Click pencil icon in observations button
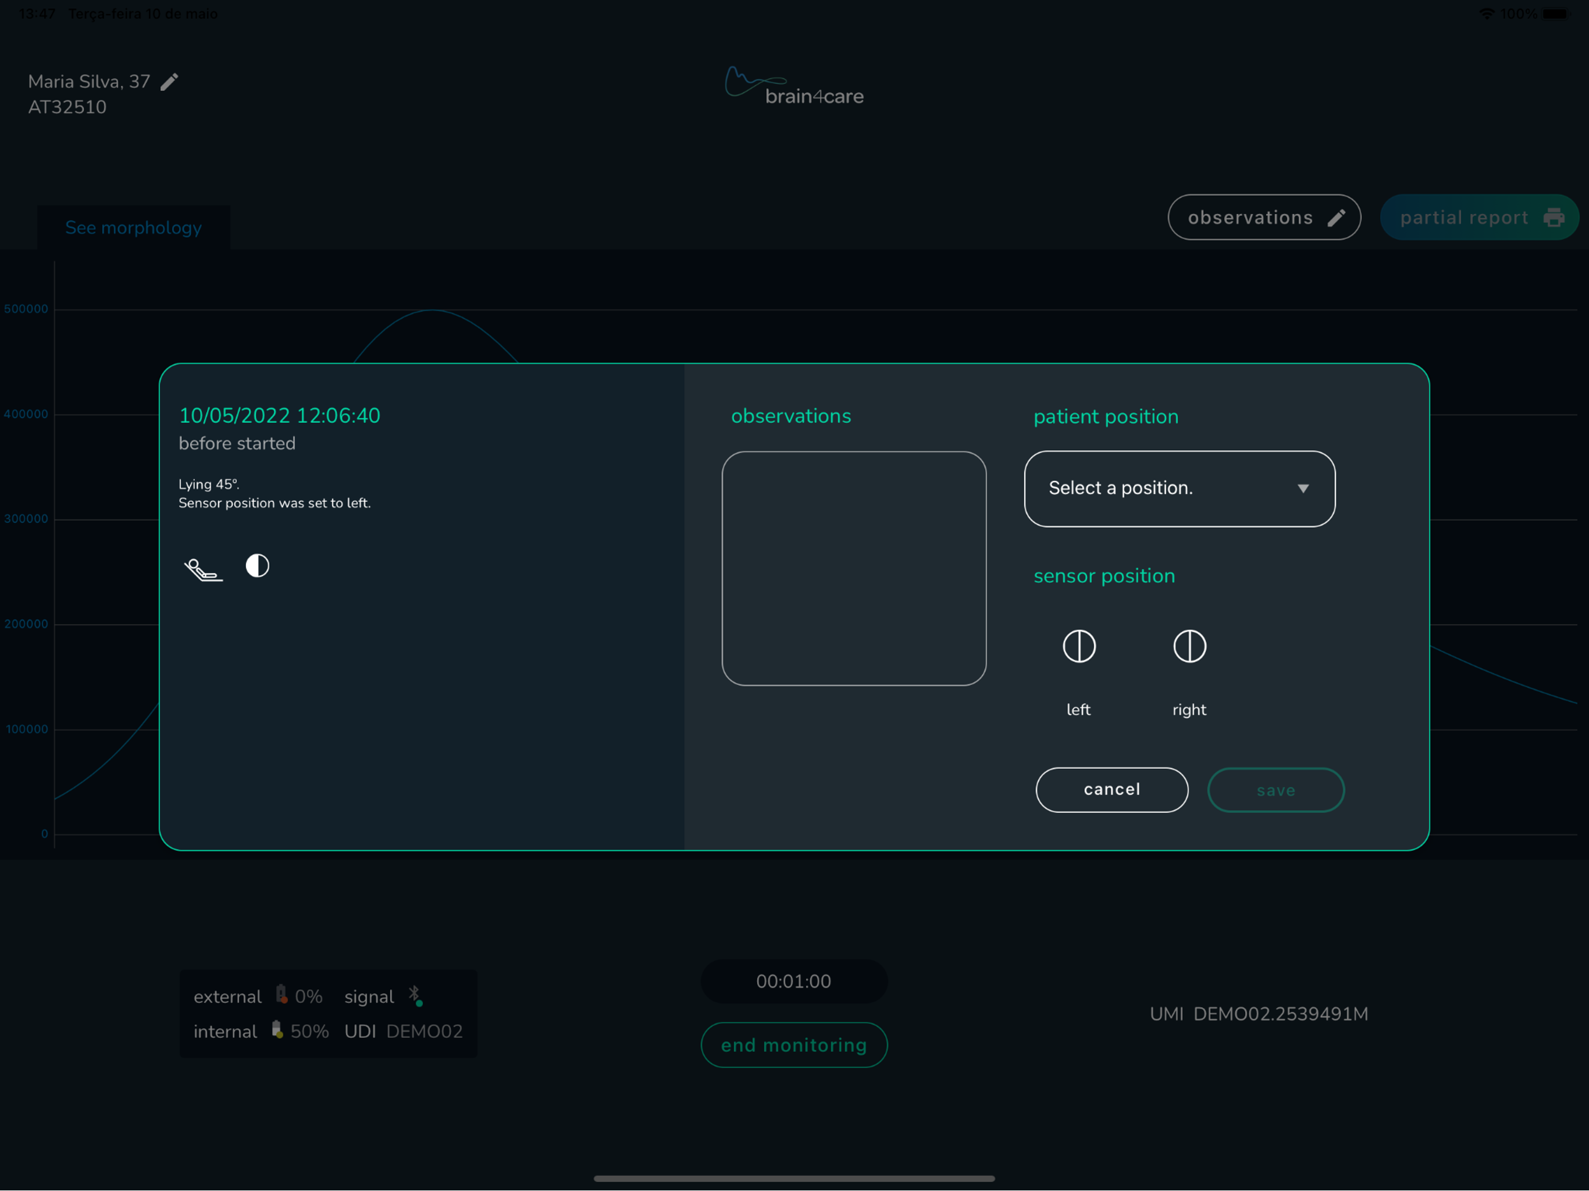The width and height of the screenshot is (1589, 1191). click(1336, 217)
